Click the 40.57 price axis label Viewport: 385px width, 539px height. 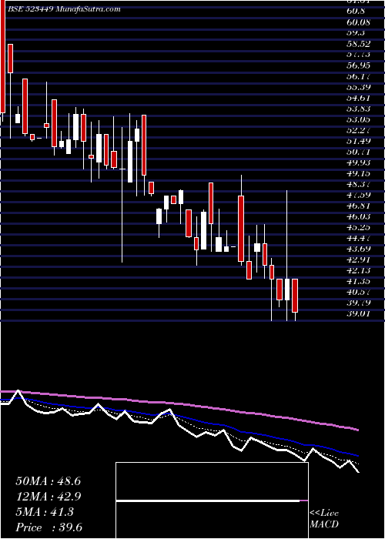coord(359,292)
